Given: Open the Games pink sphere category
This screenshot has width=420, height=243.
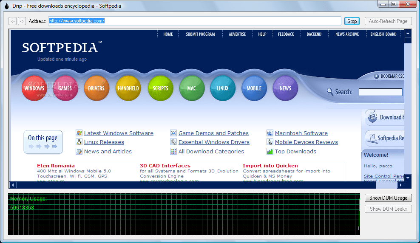Looking at the screenshot, I should click(65, 88).
